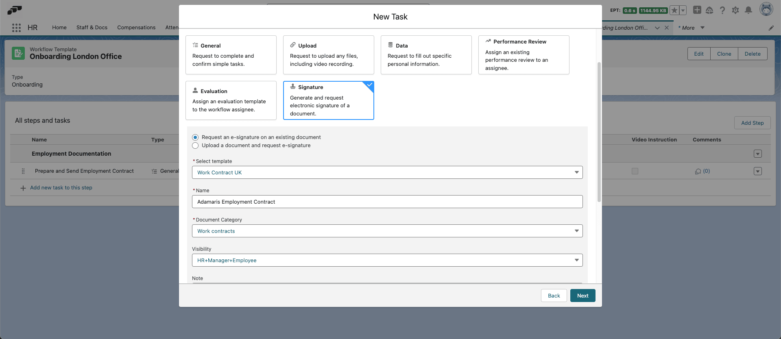Open the user avatar profile menu
The width and height of the screenshot is (781, 339).
coord(766,9)
